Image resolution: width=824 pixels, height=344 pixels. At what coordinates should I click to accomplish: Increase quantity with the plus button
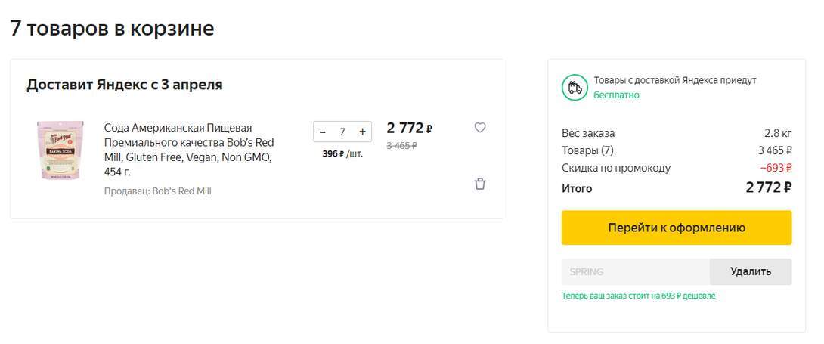click(363, 132)
